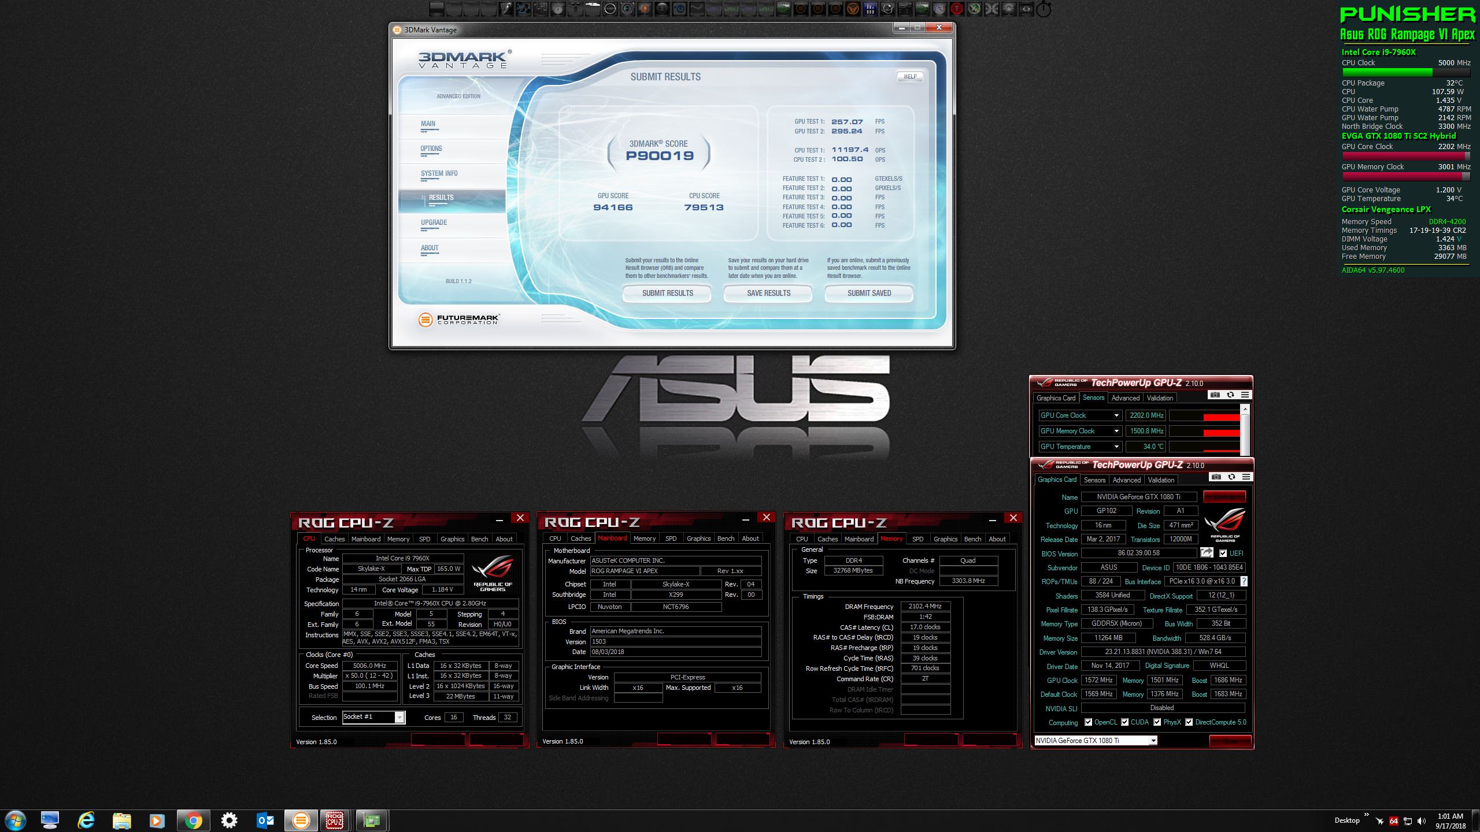Open the MAIN section in 3DMark Vantage
Screen dimensions: 1480x832
pyautogui.click(x=428, y=124)
